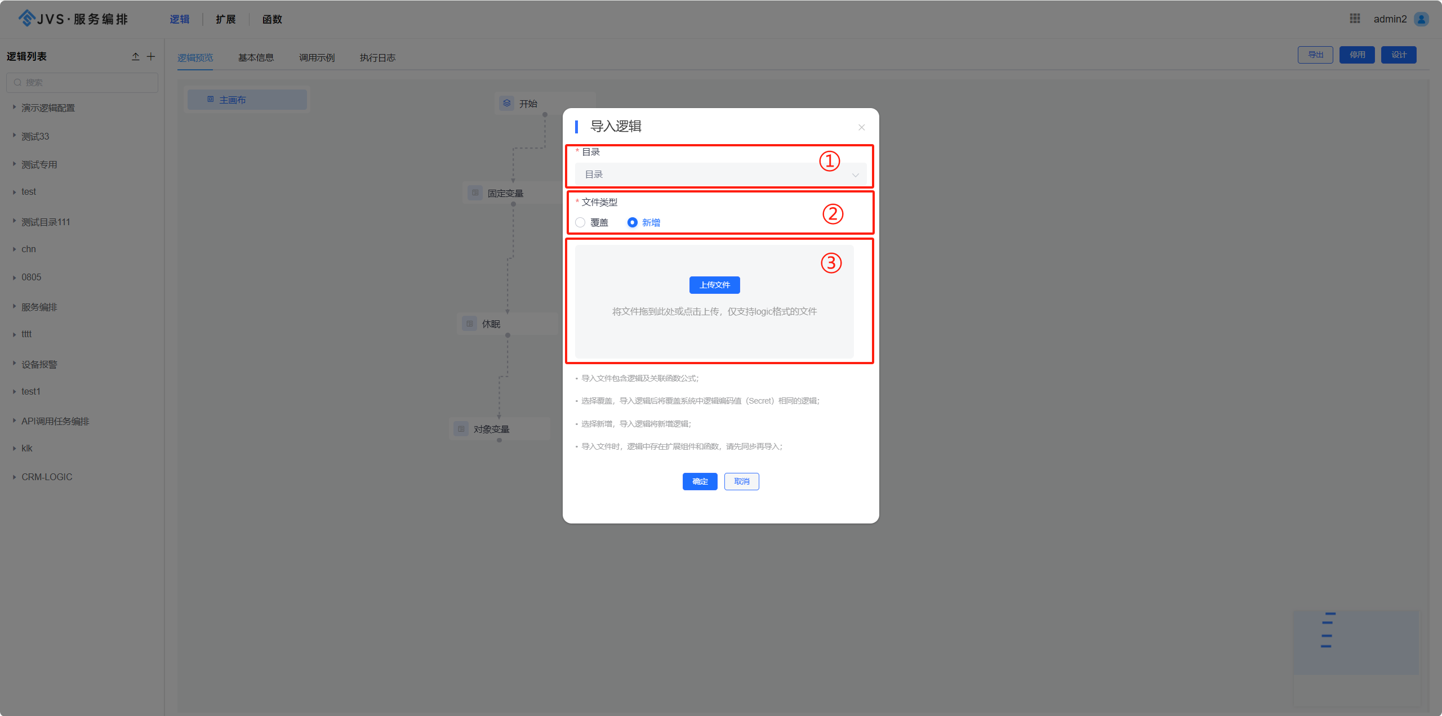This screenshot has height=716, width=1442.
Task: Switch to the 扩展 top menu
Action: click(226, 19)
